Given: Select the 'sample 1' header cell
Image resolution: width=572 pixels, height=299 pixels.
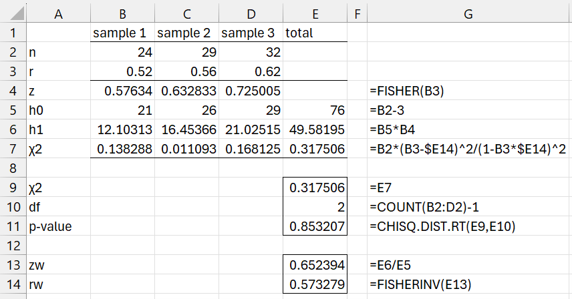Looking at the screenshot, I should click(x=122, y=33).
